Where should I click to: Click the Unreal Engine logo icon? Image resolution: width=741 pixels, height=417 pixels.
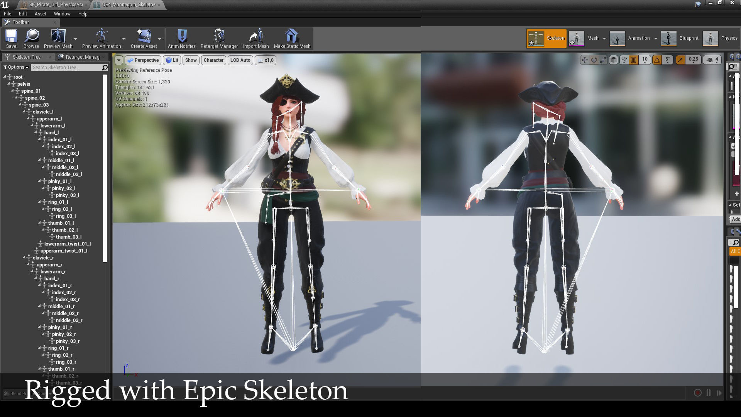(5, 5)
